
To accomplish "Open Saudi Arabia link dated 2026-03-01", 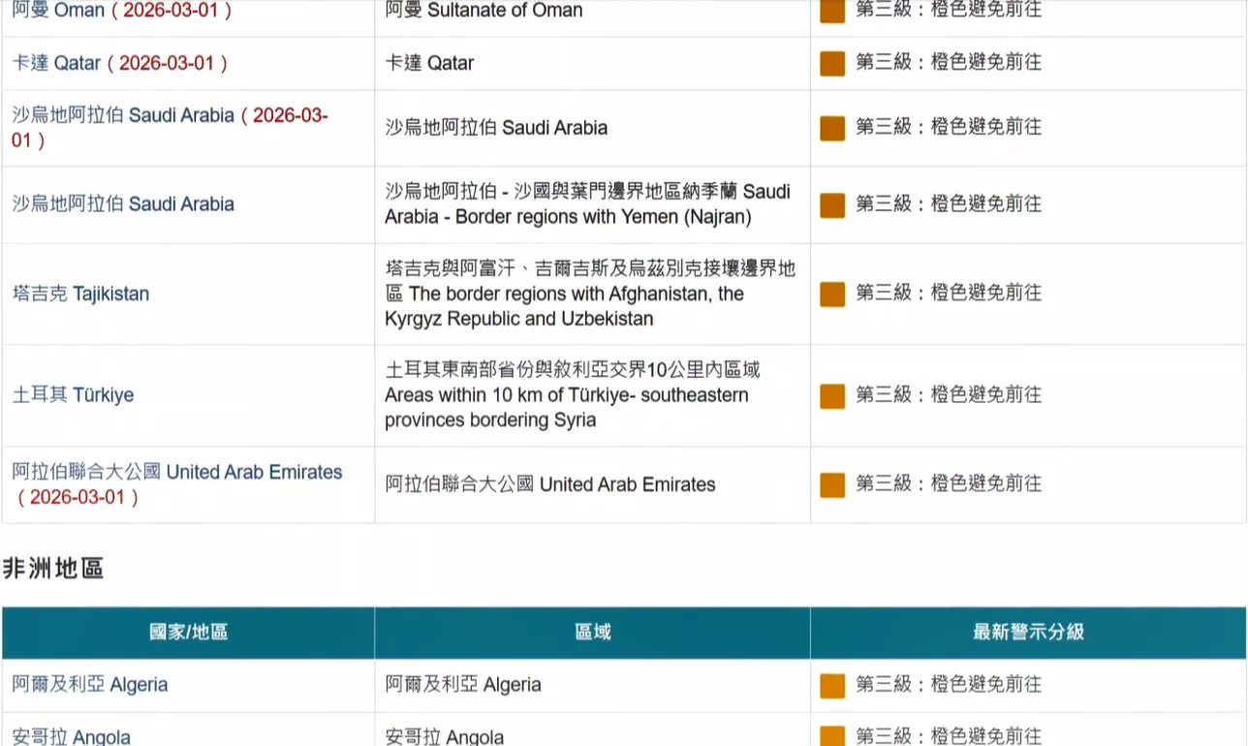I will pos(123,115).
